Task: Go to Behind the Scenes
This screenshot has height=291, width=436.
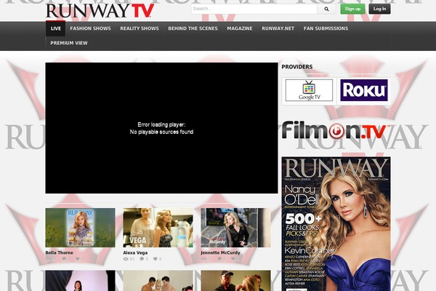Action: coord(193,28)
